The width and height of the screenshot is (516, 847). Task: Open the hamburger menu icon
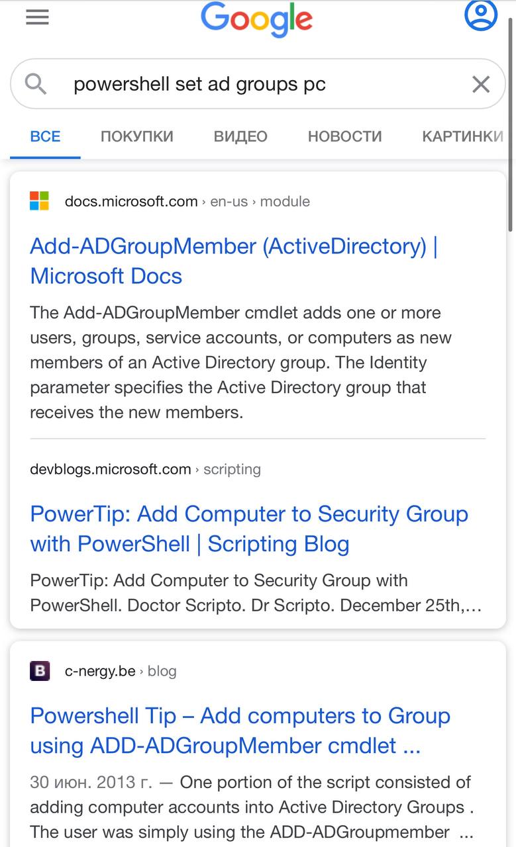[x=38, y=17]
